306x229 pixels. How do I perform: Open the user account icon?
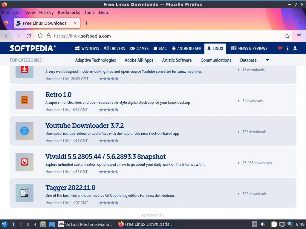coord(295,48)
